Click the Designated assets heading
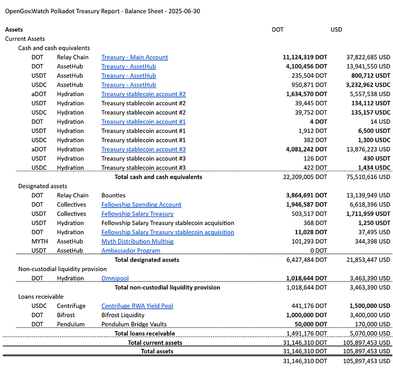Image resolution: width=393 pixels, height=369 pixels. tap(43, 186)
